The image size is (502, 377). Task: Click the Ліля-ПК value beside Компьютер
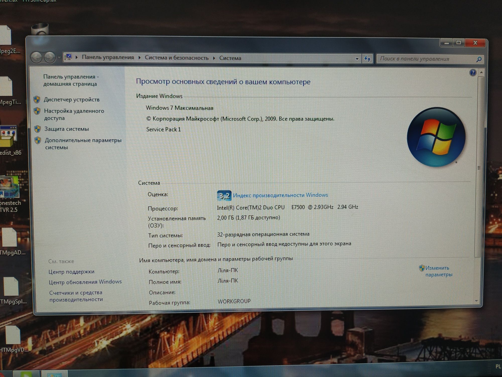228,270
